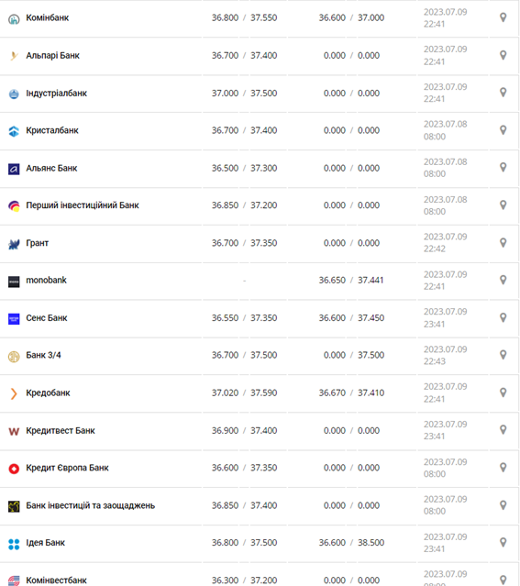Viewport: 520px width, 586px height.
Task: Click Кредит Європа Банк red logo
Action: (14, 469)
